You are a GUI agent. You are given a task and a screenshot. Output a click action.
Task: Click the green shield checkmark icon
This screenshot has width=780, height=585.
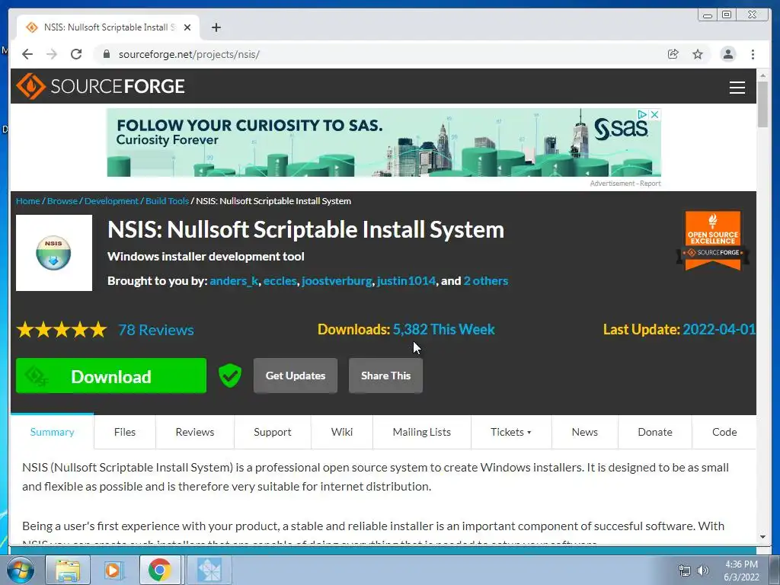(230, 376)
